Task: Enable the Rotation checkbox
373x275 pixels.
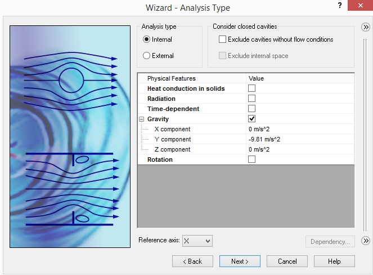Action: [x=251, y=159]
